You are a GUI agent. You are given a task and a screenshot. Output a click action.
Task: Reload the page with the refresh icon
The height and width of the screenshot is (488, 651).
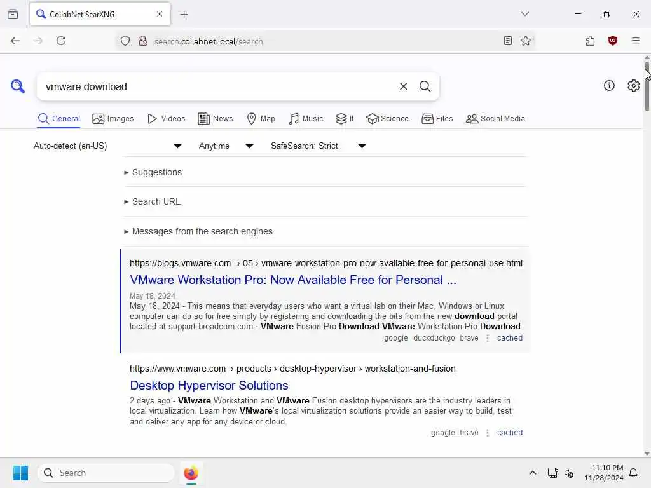[x=61, y=41]
